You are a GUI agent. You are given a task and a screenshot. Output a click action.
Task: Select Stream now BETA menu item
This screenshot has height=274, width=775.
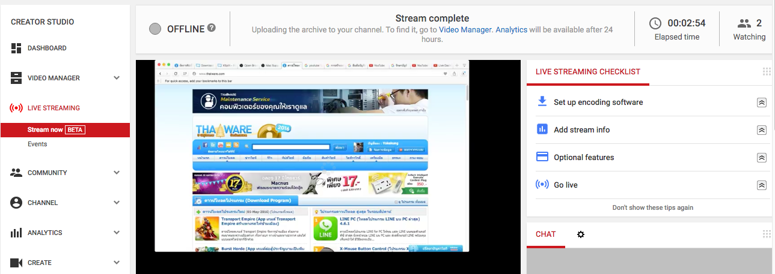tap(65, 130)
